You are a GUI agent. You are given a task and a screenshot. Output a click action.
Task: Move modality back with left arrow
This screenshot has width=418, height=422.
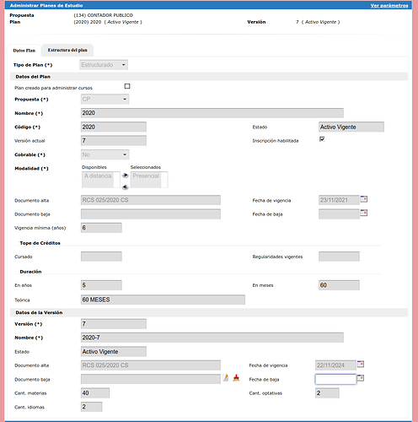pyautogui.click(x=126, y=187)
